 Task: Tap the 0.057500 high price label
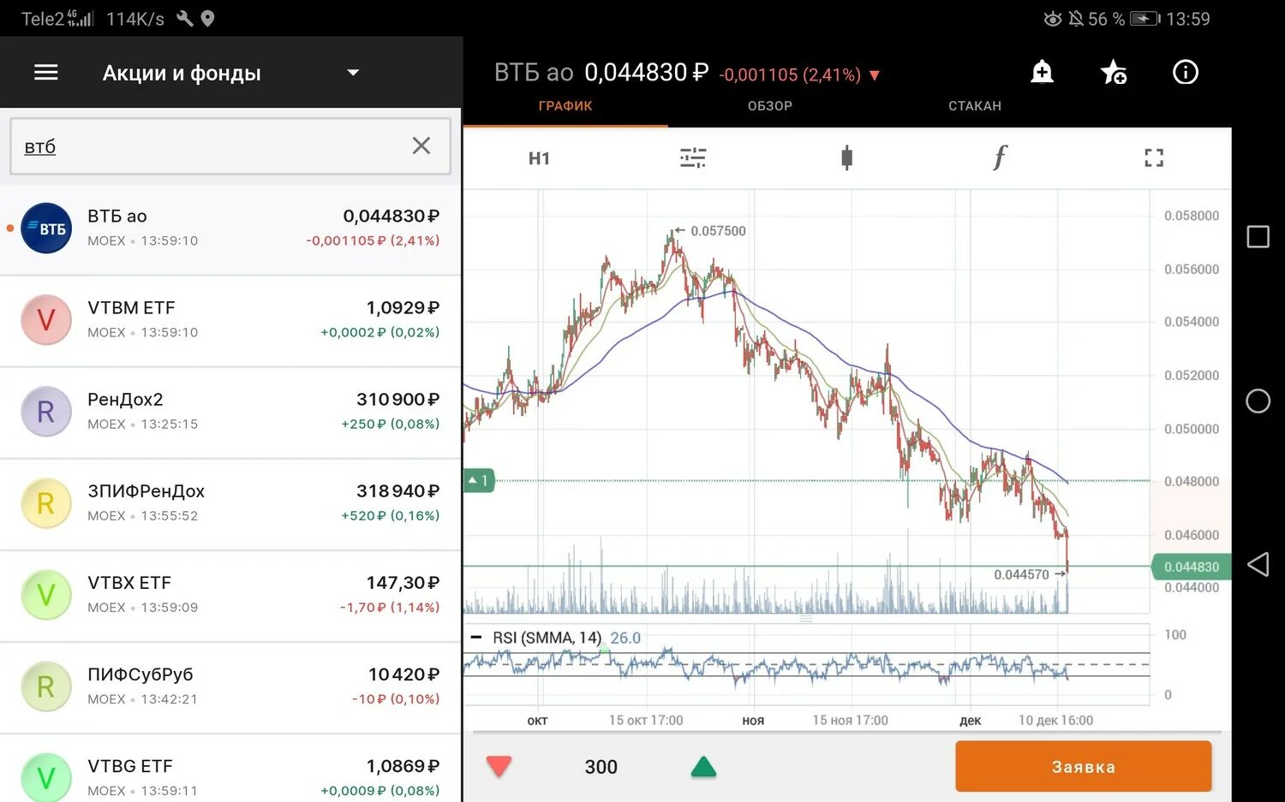click(718, 231)
